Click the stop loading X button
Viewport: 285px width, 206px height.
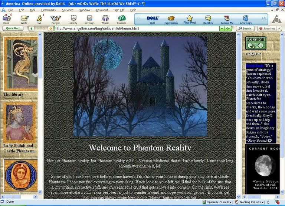pyautogui.click(x=44, y=28)
